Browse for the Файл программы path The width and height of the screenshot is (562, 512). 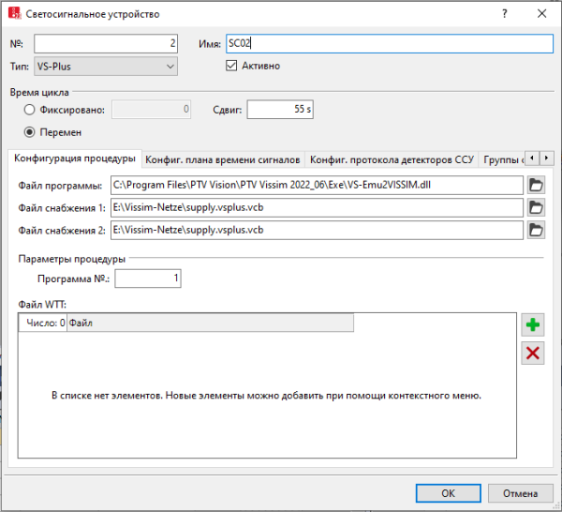tap(536, 185)
